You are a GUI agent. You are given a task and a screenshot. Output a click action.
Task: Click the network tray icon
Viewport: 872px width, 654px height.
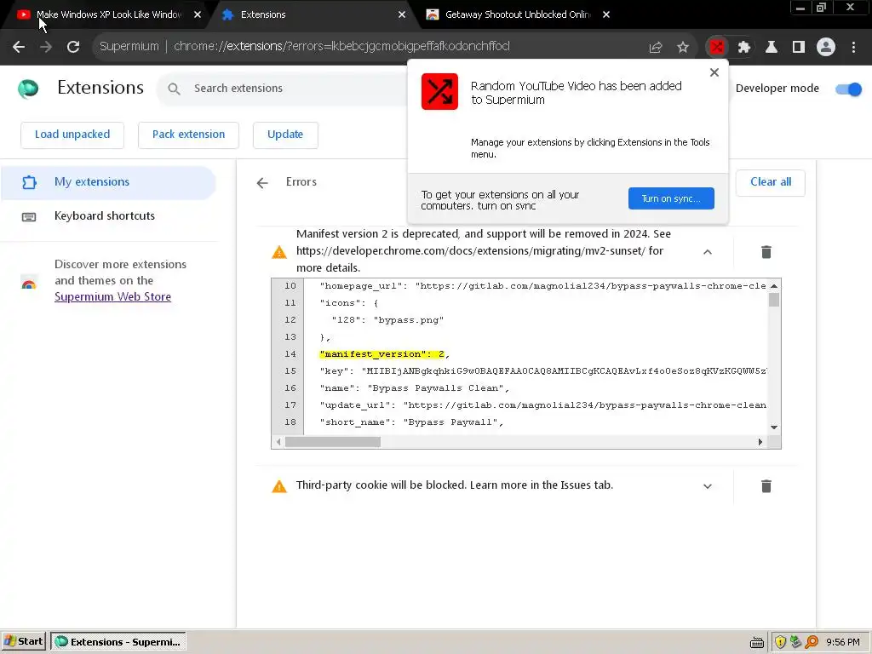tap(796, 642)
